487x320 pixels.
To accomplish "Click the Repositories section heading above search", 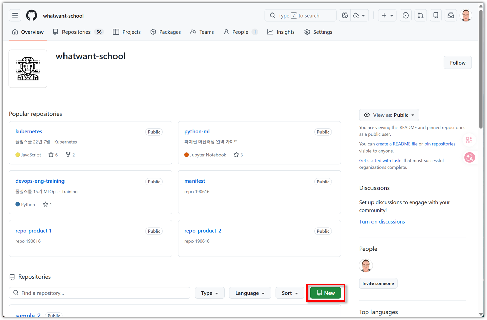I will point(34,277).
